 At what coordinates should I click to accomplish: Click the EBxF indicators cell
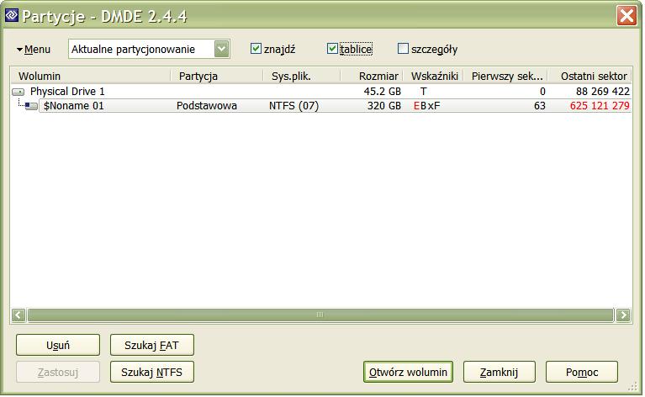tap(427, 106)
